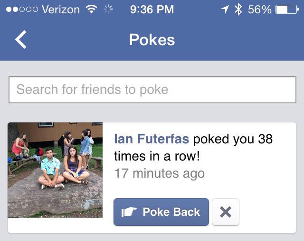Open Ian Futerfas's profile link
Viewport: 304px width, 241px height.
pyautogui.click(x=152, y=139)
